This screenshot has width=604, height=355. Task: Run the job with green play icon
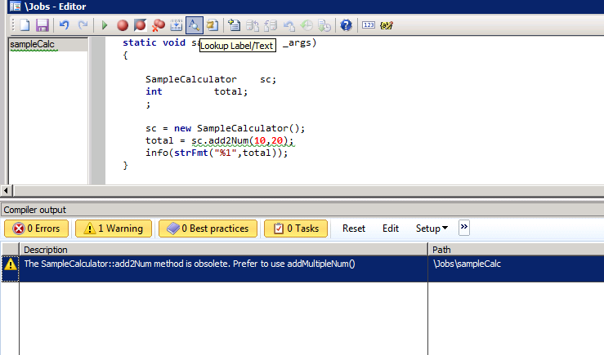pos(105,25)
